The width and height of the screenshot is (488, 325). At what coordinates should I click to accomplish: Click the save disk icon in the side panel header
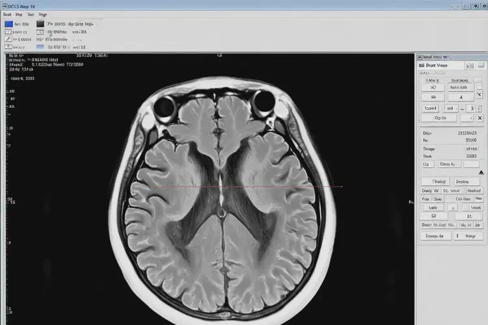pos(480,65)
